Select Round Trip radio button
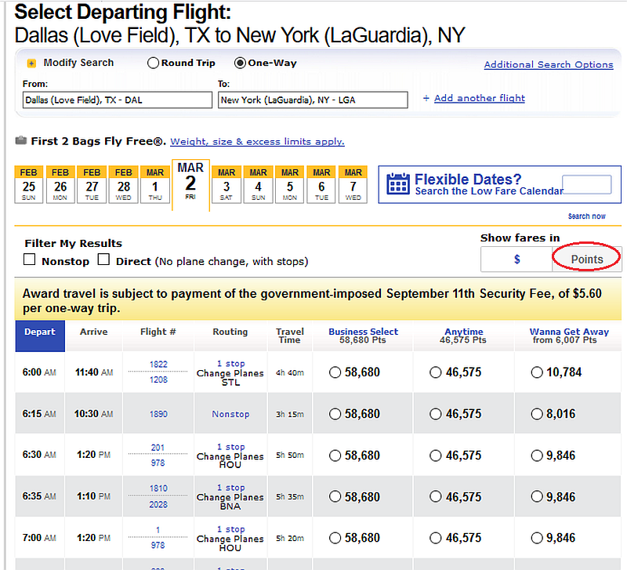627x570 pixels. point(153,63)
